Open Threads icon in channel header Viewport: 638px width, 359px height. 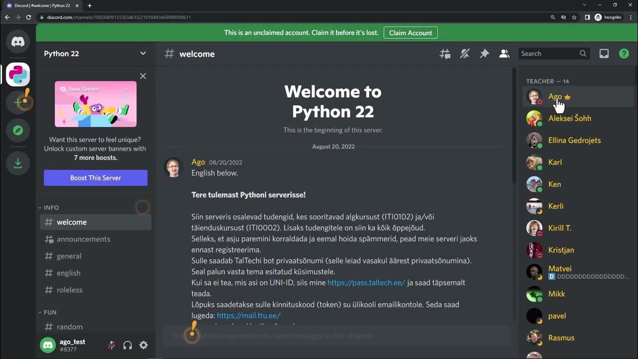445,54
